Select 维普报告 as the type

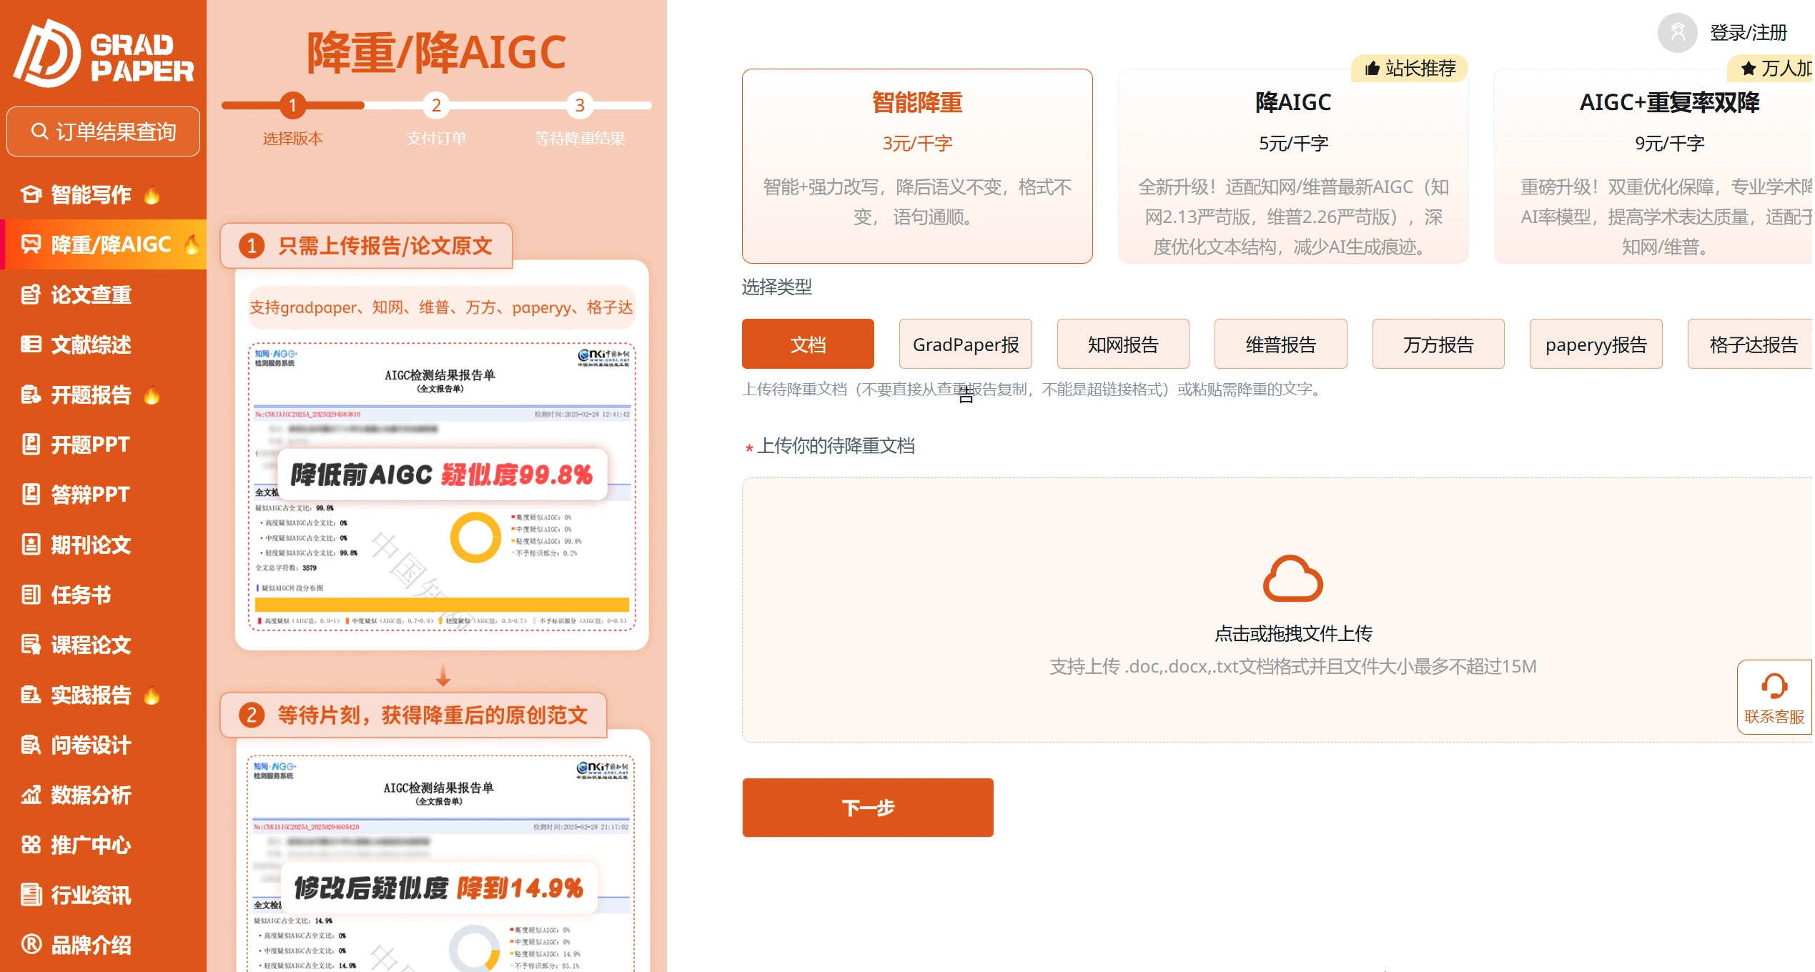tap(1280, 344)
